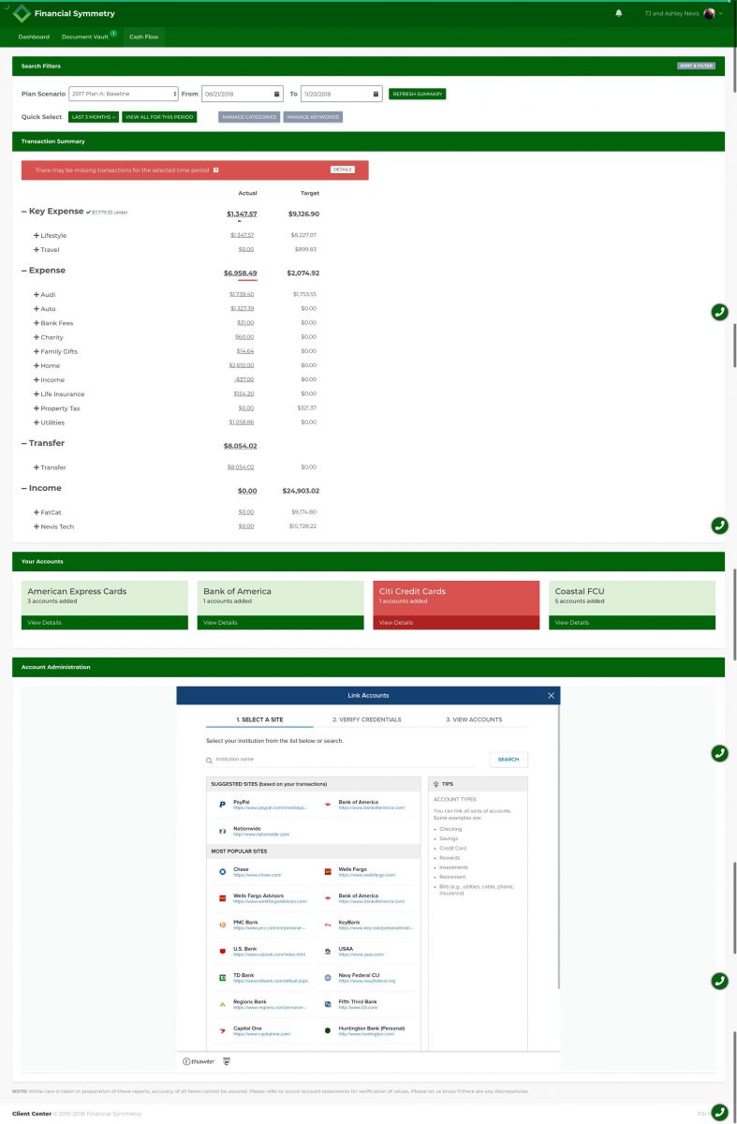This screenshot has width=737, height=1124.
Task: Expand the Lifestyle row
Action: pos(37,235)
